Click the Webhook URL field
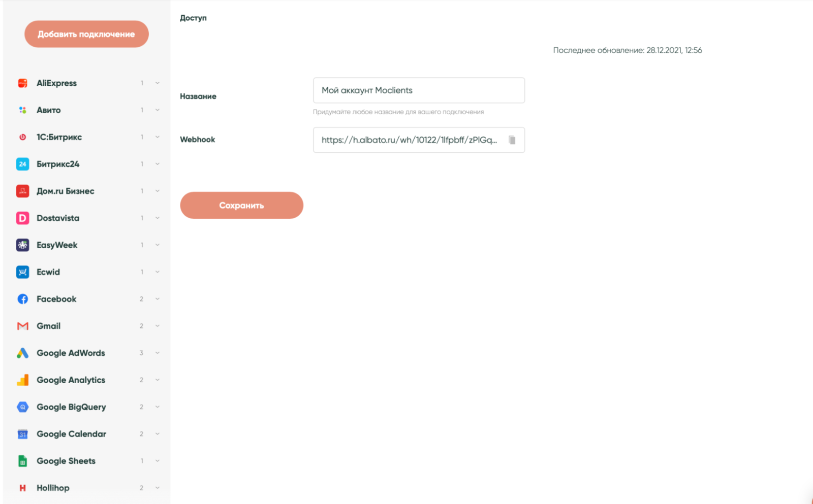813x504 pixels. point(409,140)
